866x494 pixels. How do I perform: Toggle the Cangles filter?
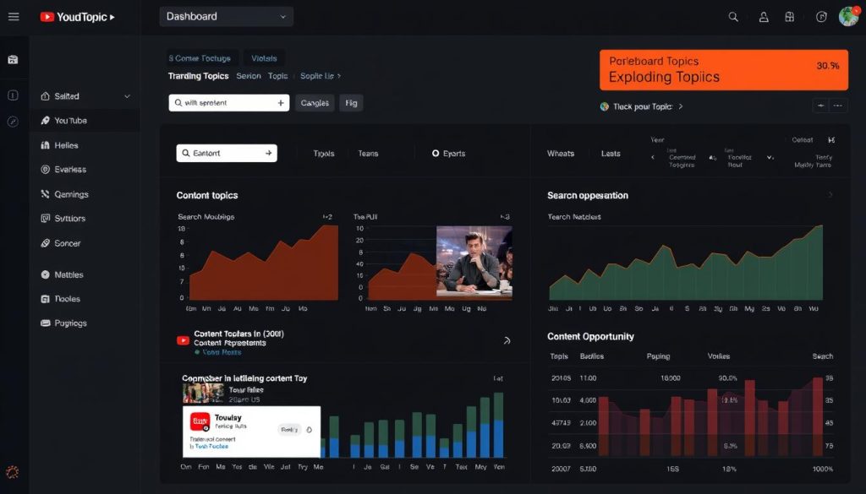pyautogui.click(x=314, y=102)
